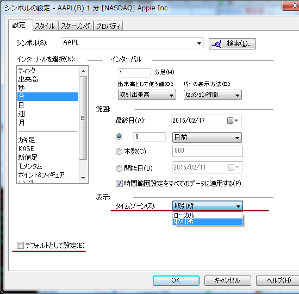Select 秒 in the interval list
This screenshot has height=294, width=299.
coord(48,88)
